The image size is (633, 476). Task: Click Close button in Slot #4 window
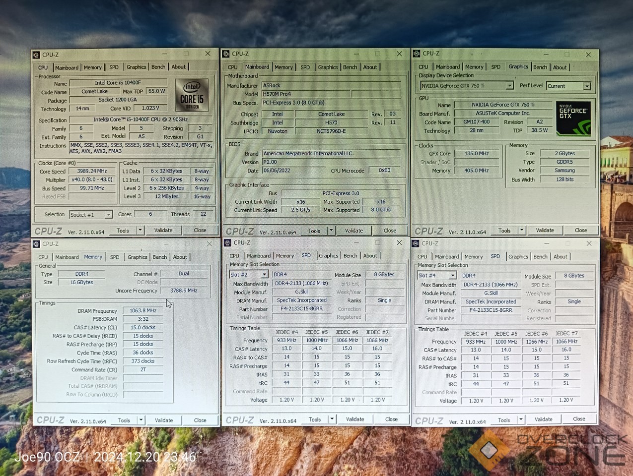[579, 419]
